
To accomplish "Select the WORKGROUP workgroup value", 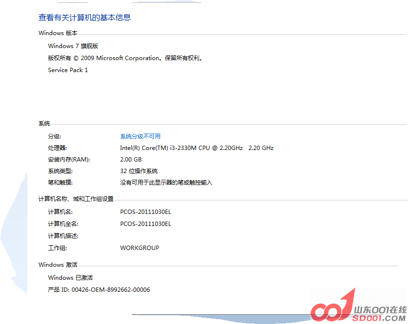I will 139,248.
